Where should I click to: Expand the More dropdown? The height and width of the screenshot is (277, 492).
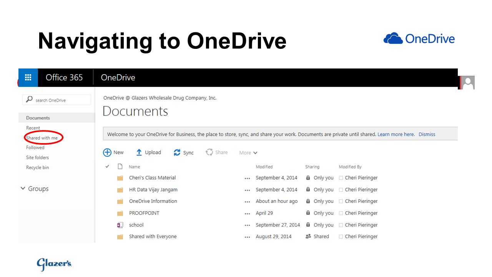click(248, 153)
